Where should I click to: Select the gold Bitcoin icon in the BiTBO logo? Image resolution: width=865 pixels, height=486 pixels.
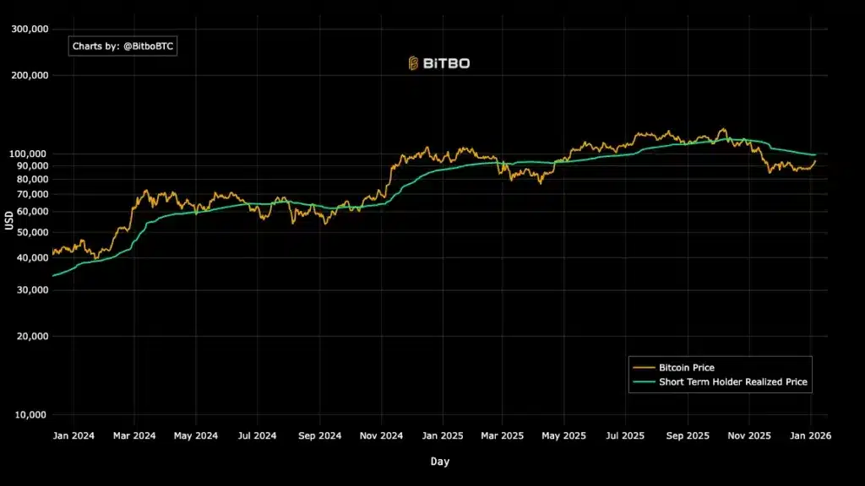[x=413, y=62]
